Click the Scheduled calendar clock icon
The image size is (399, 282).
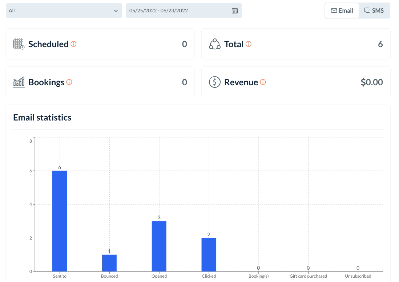pos(19,44)
